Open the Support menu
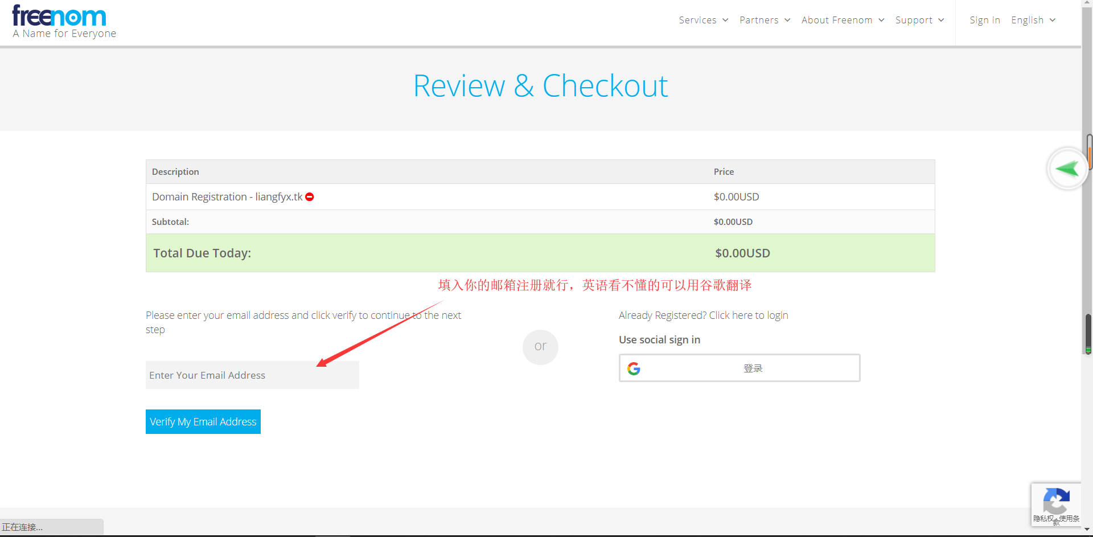The height and width of the screenshot is (537, 1093). (919, 21)
